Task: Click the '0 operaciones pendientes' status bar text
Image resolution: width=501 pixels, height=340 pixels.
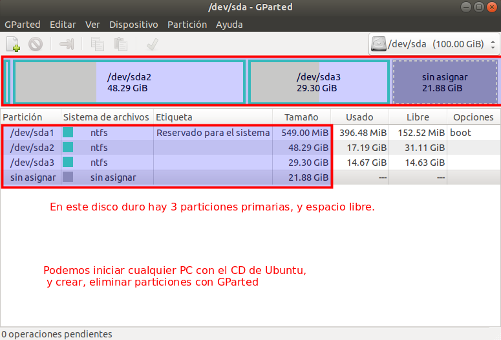Action: click(x=57, y=334)
